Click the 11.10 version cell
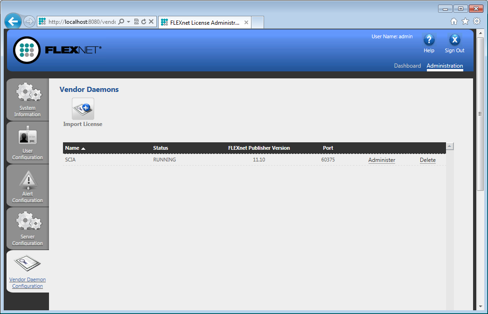 click(x=259, y=160)
